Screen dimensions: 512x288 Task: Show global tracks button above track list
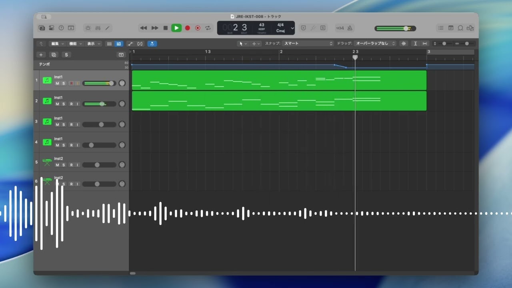click(121, 55)
